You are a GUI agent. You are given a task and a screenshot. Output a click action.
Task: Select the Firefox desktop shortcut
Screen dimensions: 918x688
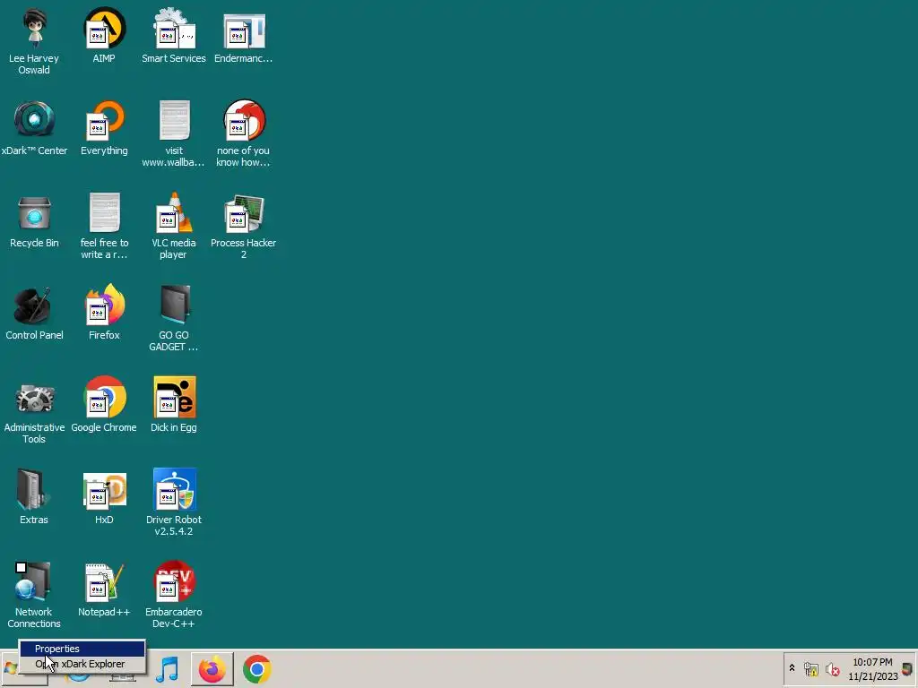[104, 313]
